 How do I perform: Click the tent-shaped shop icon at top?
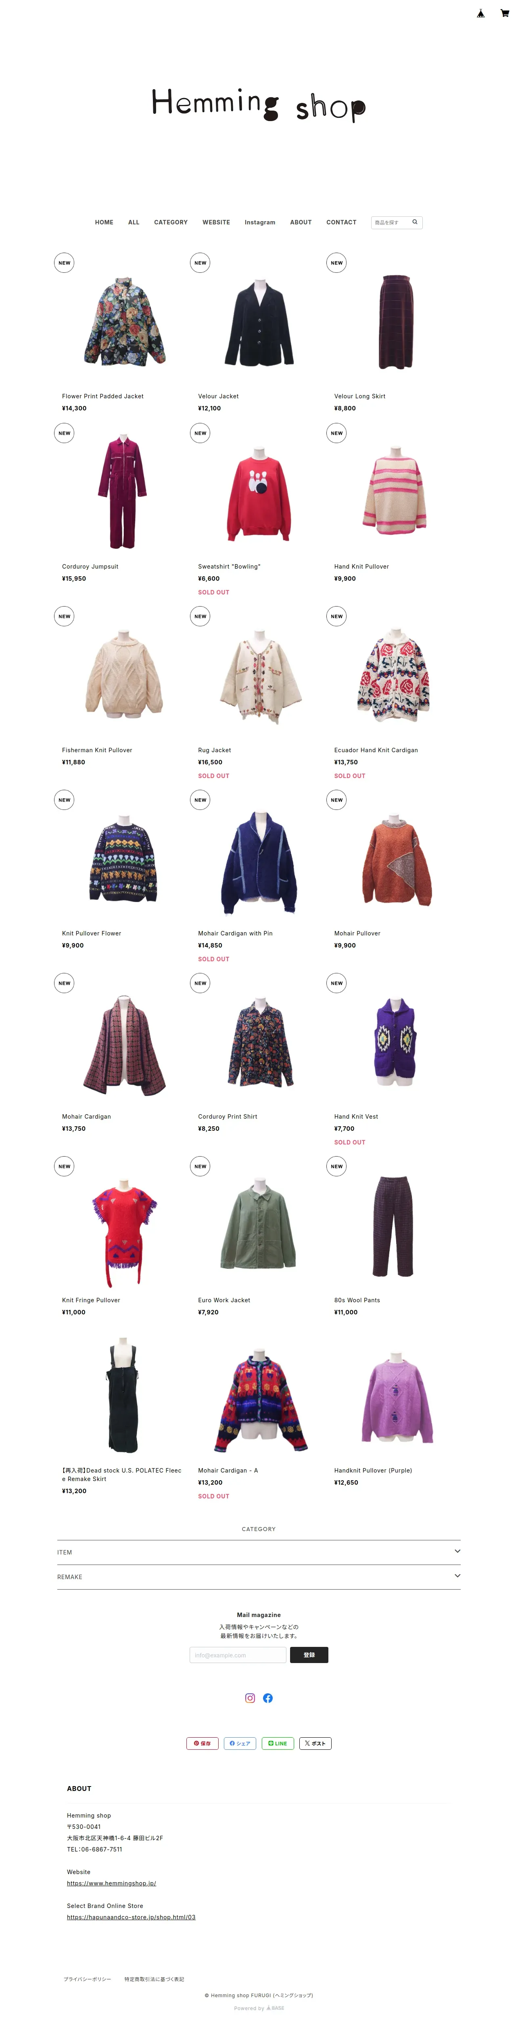coord(481,13)
